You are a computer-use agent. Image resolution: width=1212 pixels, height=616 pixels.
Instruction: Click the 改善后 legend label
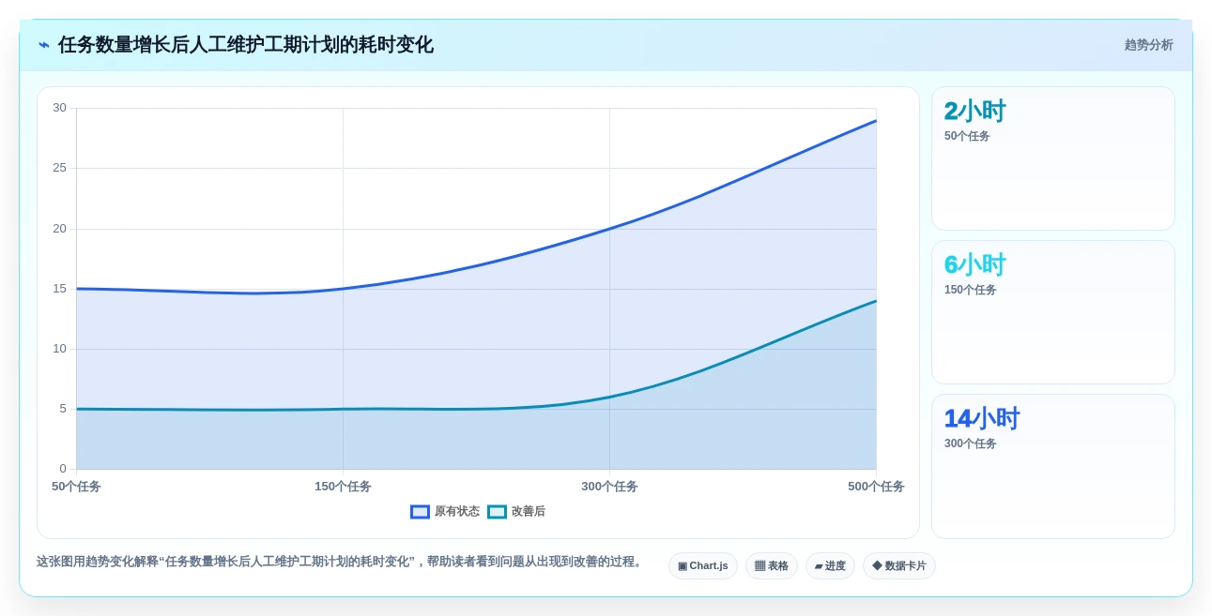tap(528, 512)
